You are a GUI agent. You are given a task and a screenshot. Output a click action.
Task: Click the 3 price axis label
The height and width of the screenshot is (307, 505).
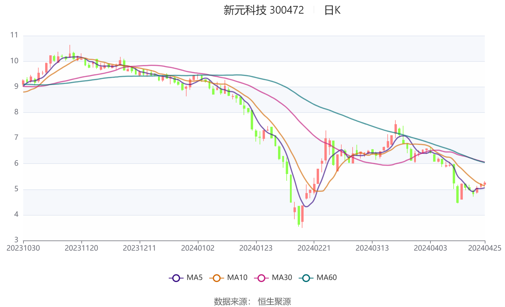click(x=16, y=240)
